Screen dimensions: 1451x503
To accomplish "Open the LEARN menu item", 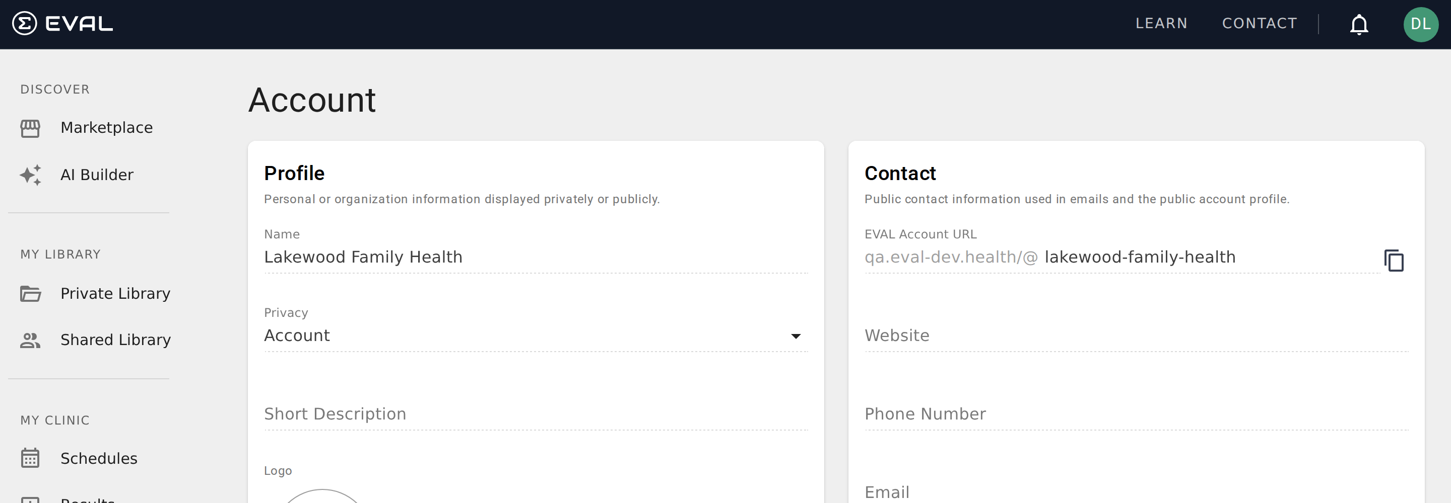I will [1161, 24].
